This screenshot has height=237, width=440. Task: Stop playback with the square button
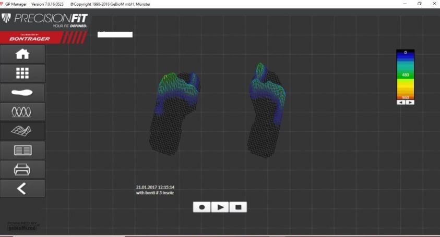pos(238,207)
